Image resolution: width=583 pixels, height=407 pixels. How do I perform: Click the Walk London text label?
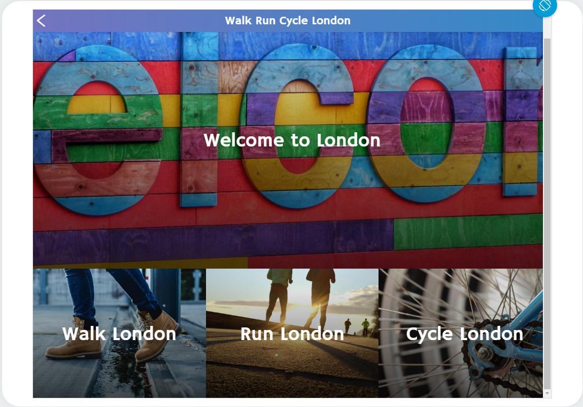tap(119, 334)
